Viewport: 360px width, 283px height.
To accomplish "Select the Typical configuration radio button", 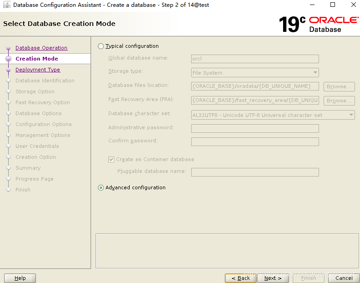I will (101, 46).
